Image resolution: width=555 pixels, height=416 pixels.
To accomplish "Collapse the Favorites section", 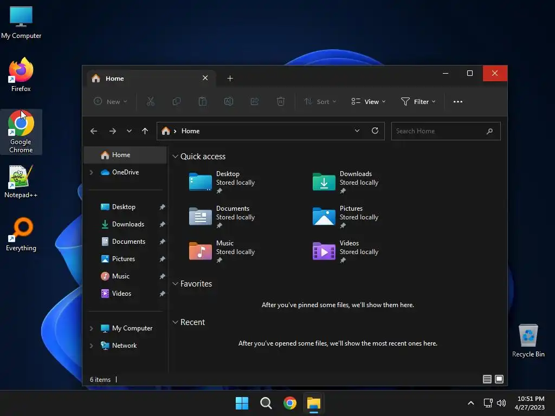I will coord(175,284).
